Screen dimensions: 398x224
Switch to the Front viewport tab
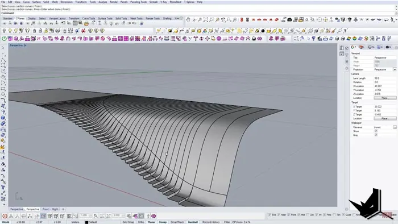point(45,209)
